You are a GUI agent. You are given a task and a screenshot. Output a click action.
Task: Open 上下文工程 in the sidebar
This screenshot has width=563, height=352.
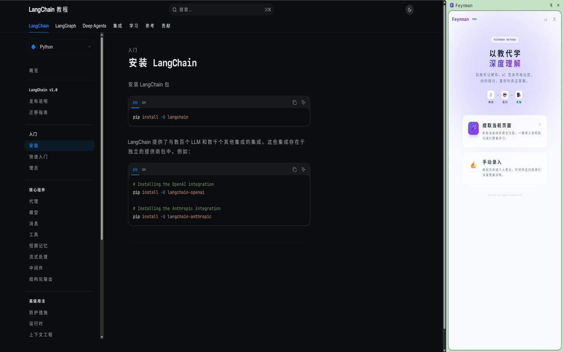click(41, 334)
